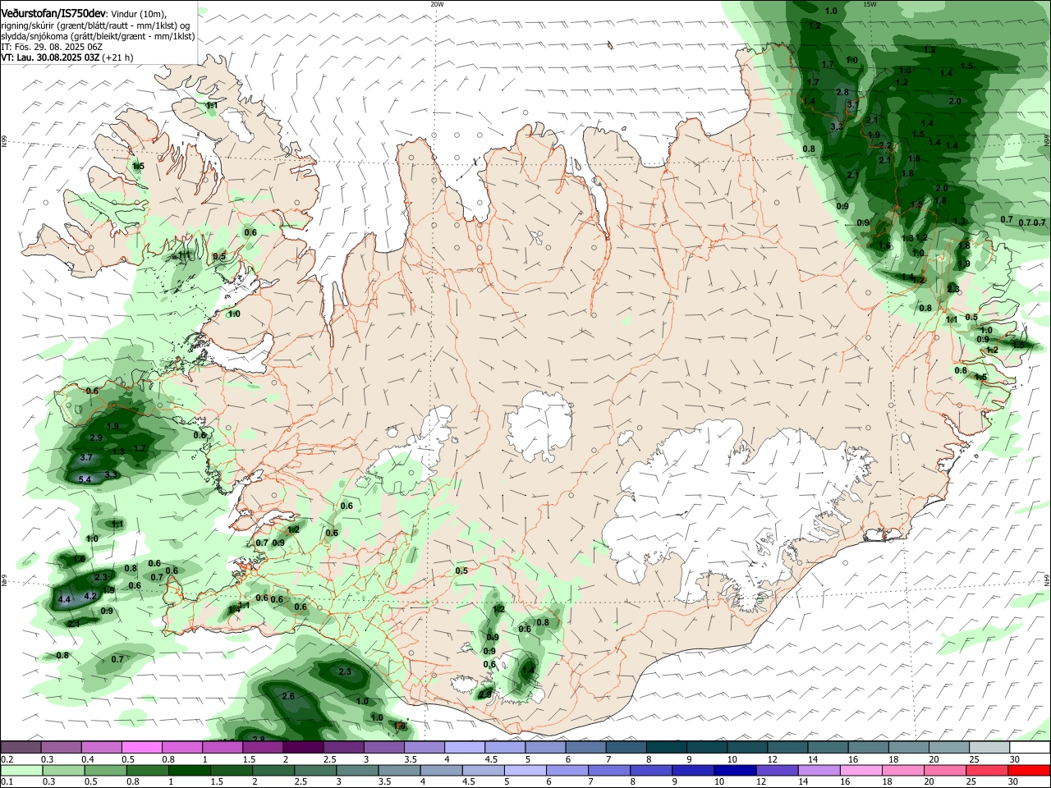Click the 15W longitude label

(870, 4)
